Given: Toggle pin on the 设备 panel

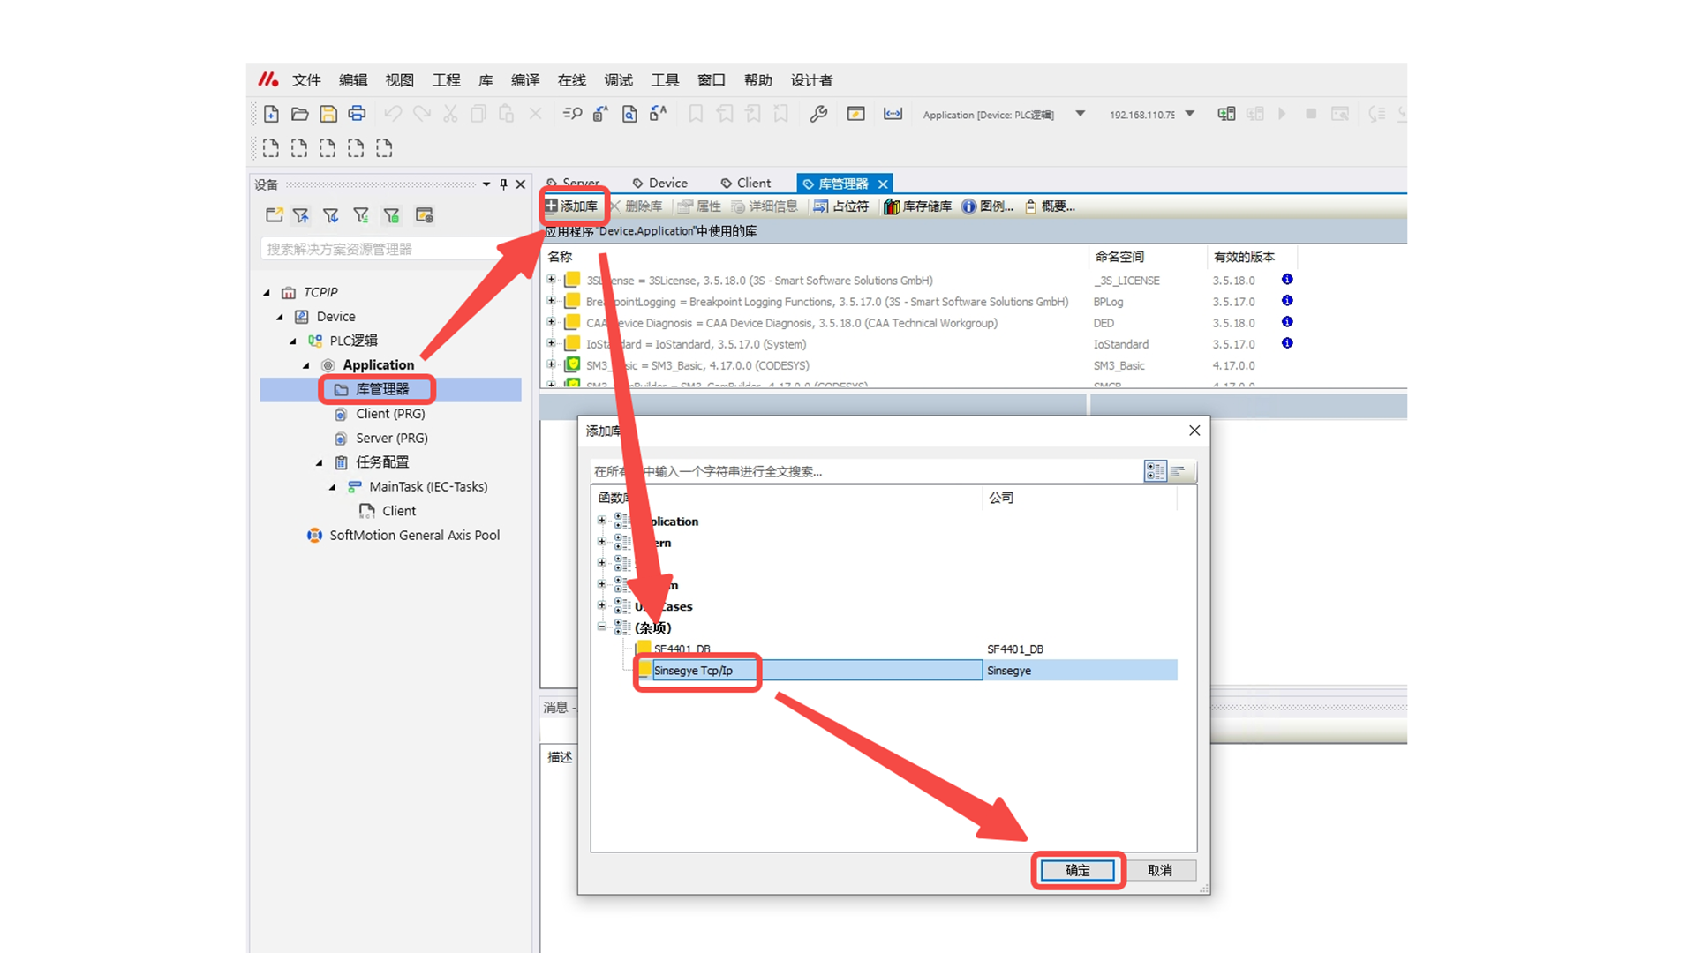Looking at the screenshot, I should (x=503, y=184).
